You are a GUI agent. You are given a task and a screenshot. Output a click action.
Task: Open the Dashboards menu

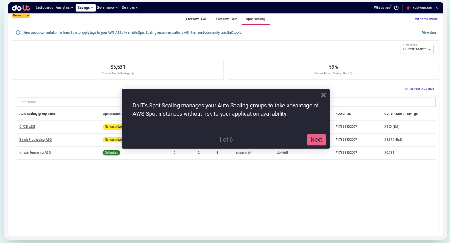pos(44,8)
